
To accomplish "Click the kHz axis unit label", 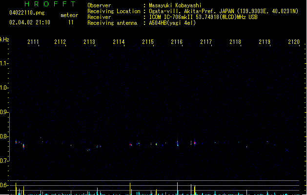I will 4,39.
